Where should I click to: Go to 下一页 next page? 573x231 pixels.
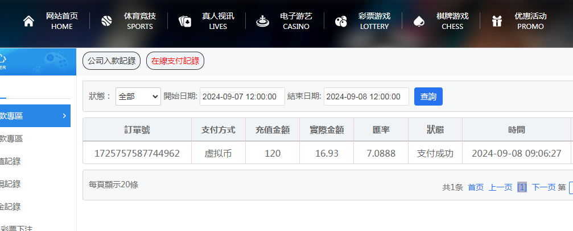coord(543,187)
